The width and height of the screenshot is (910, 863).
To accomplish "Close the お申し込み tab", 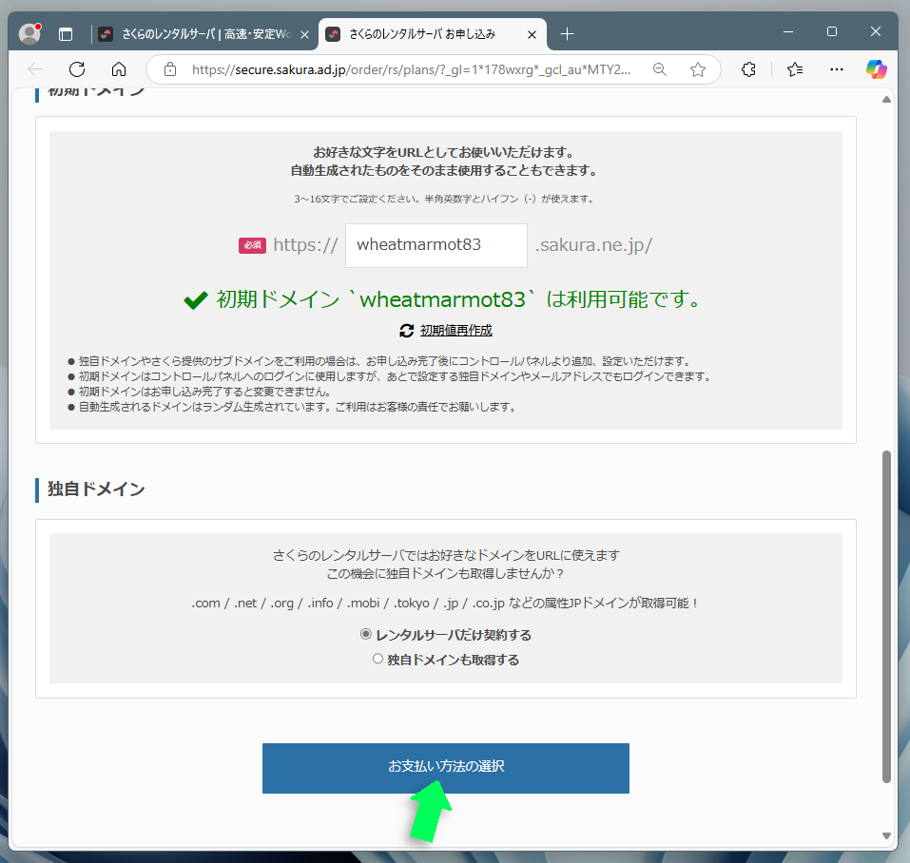I will click(532, 35).
